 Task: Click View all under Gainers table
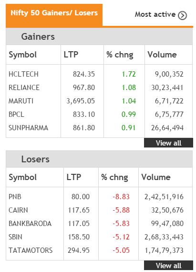pyautogui.click(x=168, y=143)
